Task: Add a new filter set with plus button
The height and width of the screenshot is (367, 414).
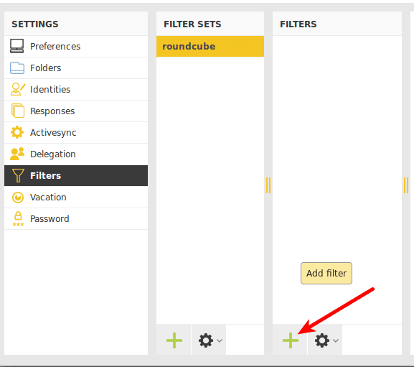Action: tap(174, 340)
